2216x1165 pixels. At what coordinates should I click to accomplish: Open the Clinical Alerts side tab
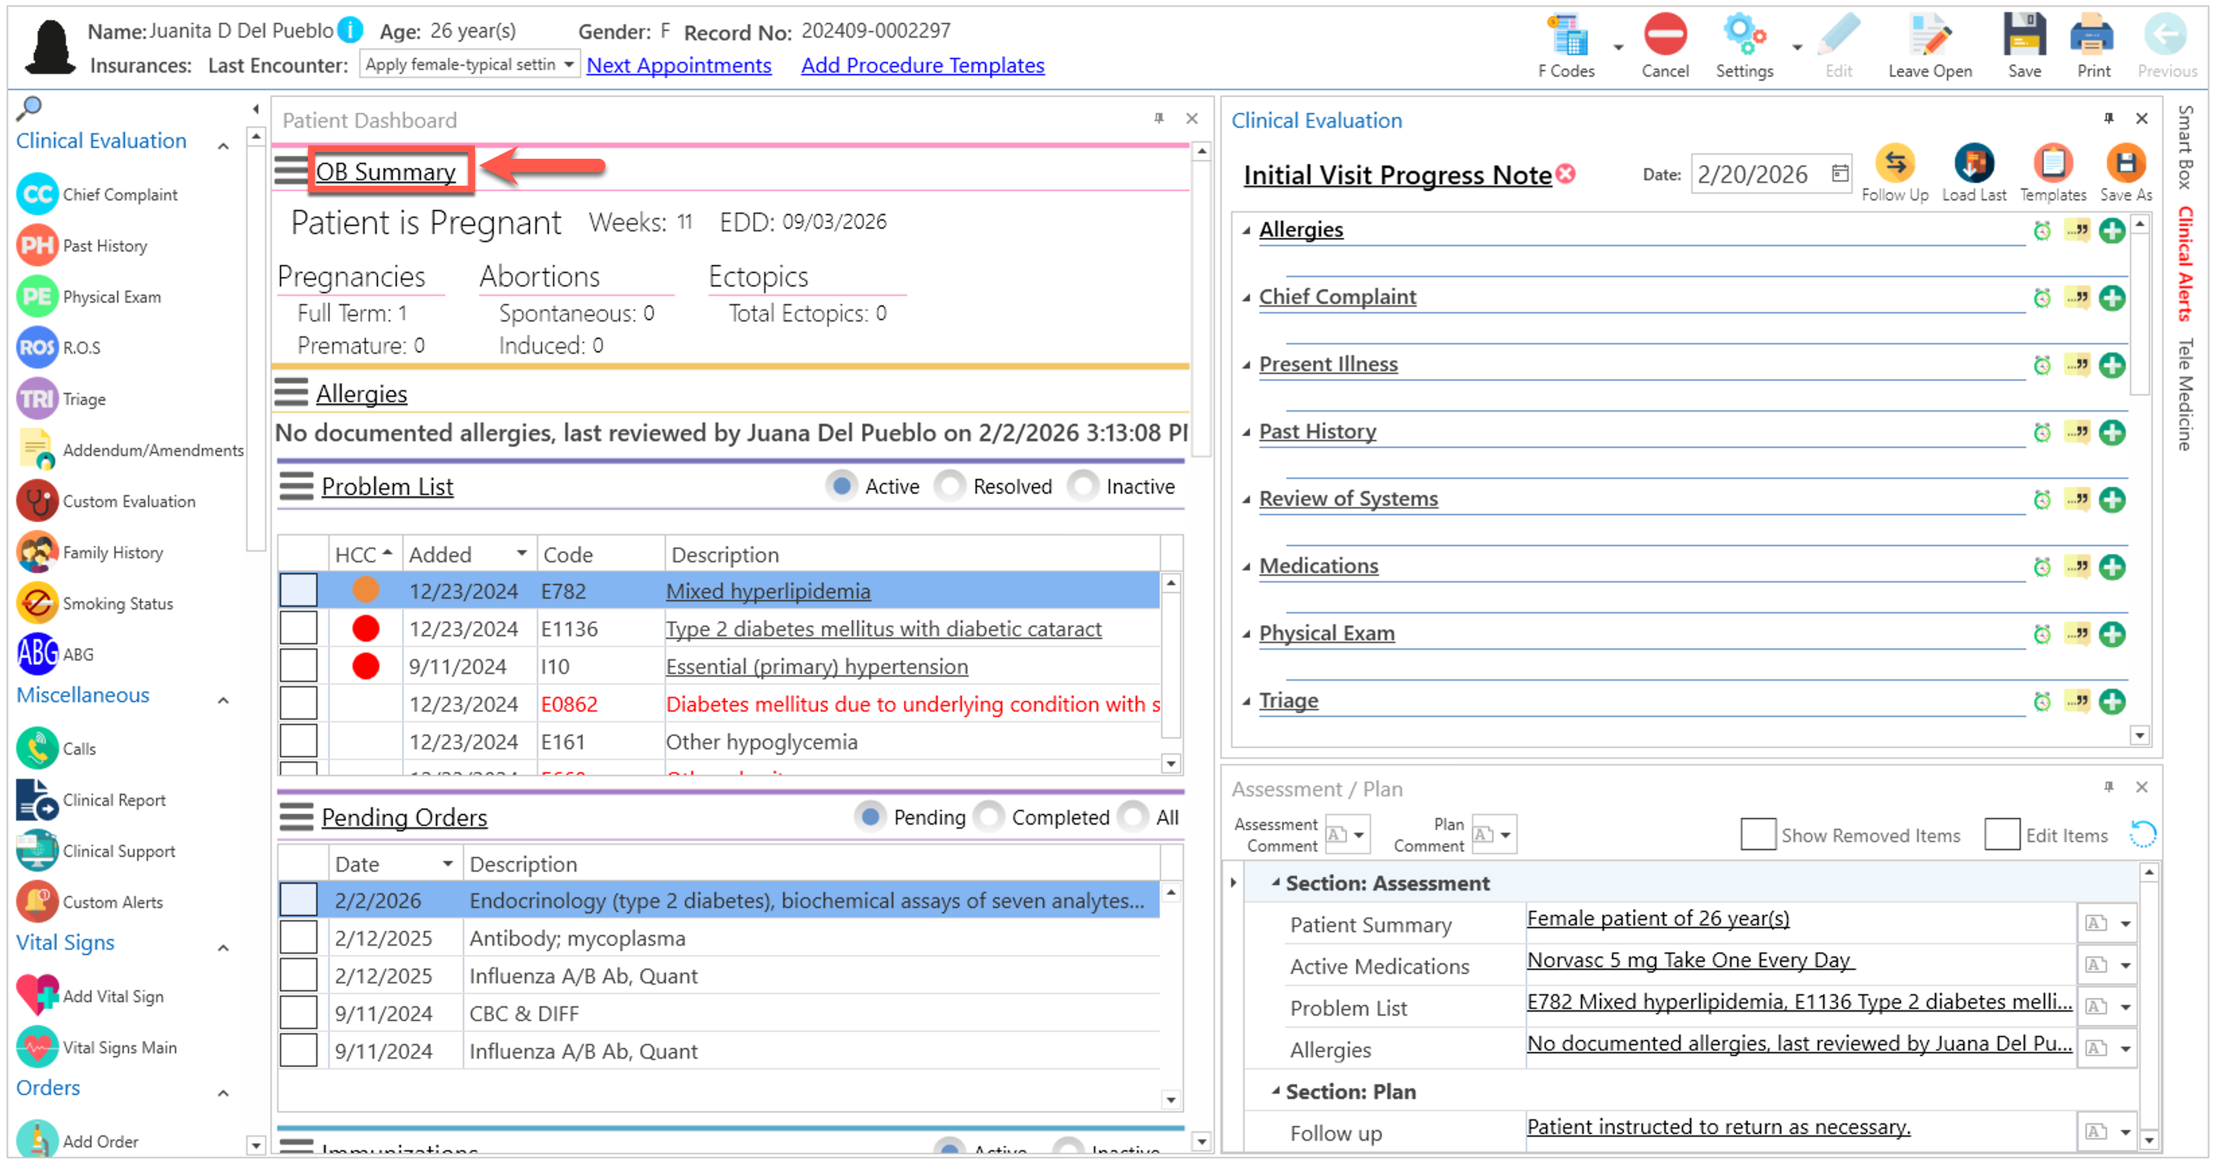2184,263
